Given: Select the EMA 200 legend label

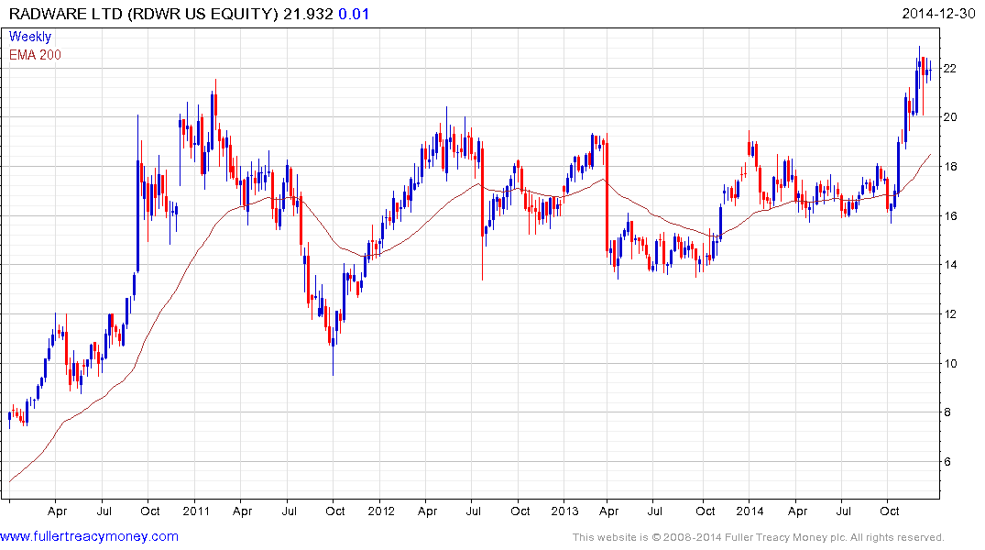Looking at the screenshot, I should tap(35, 55).
